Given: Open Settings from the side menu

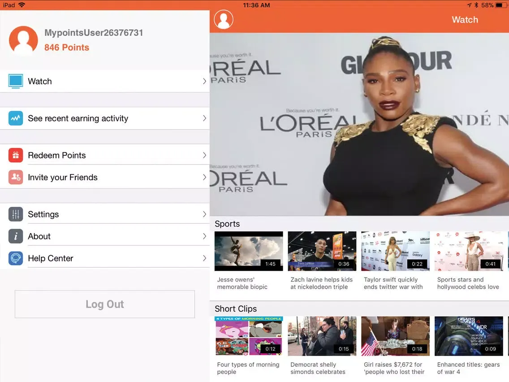Looking at the screenshot, I should 104,214.
